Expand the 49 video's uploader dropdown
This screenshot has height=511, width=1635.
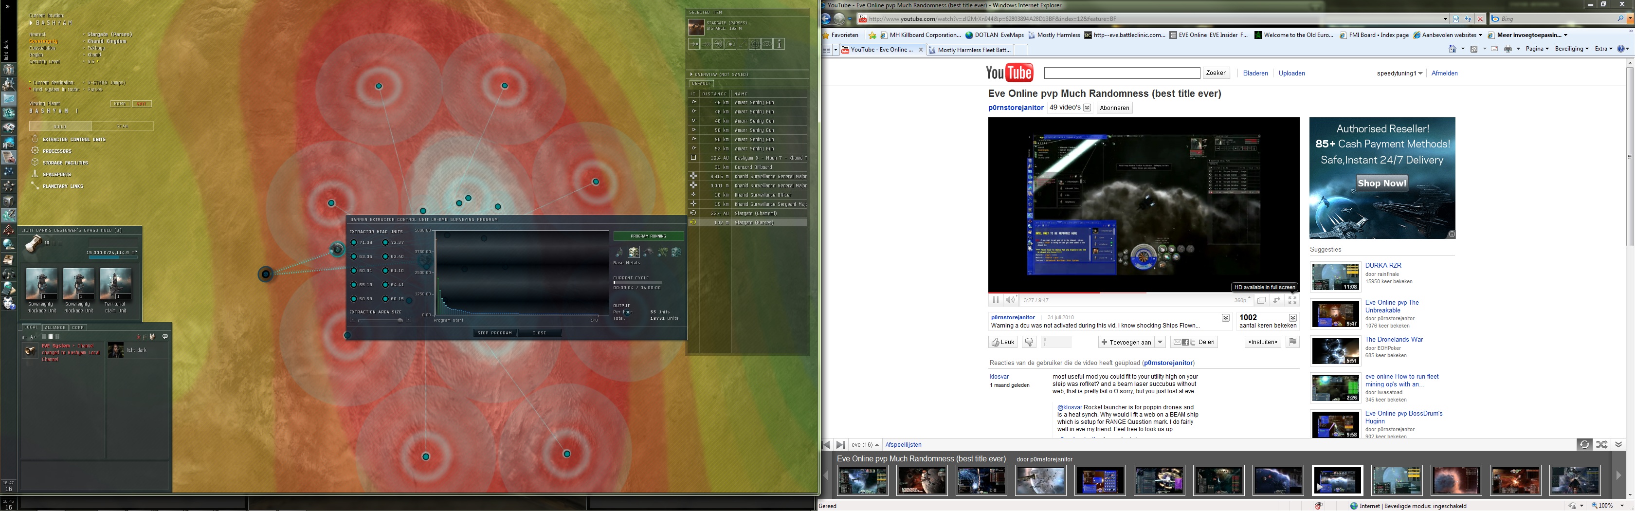coord(1087,108)
